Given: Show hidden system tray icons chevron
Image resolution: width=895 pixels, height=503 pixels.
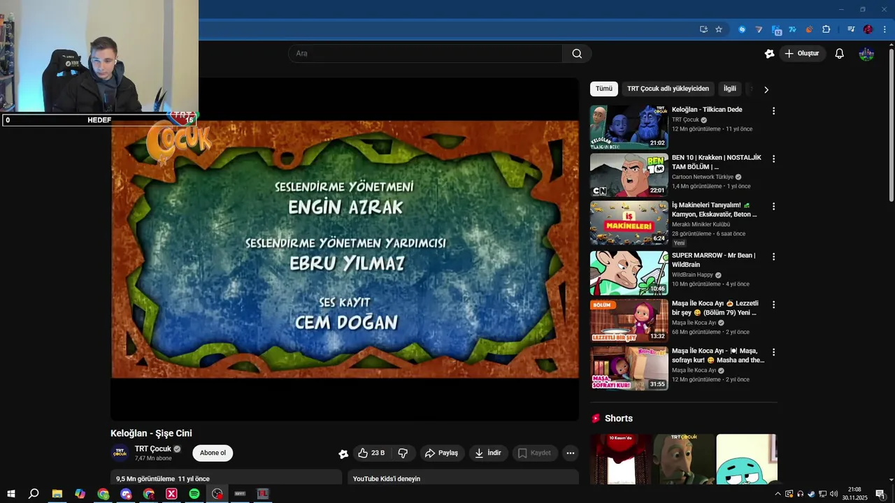Looking at the screenshot, I should tap(778, 494).
